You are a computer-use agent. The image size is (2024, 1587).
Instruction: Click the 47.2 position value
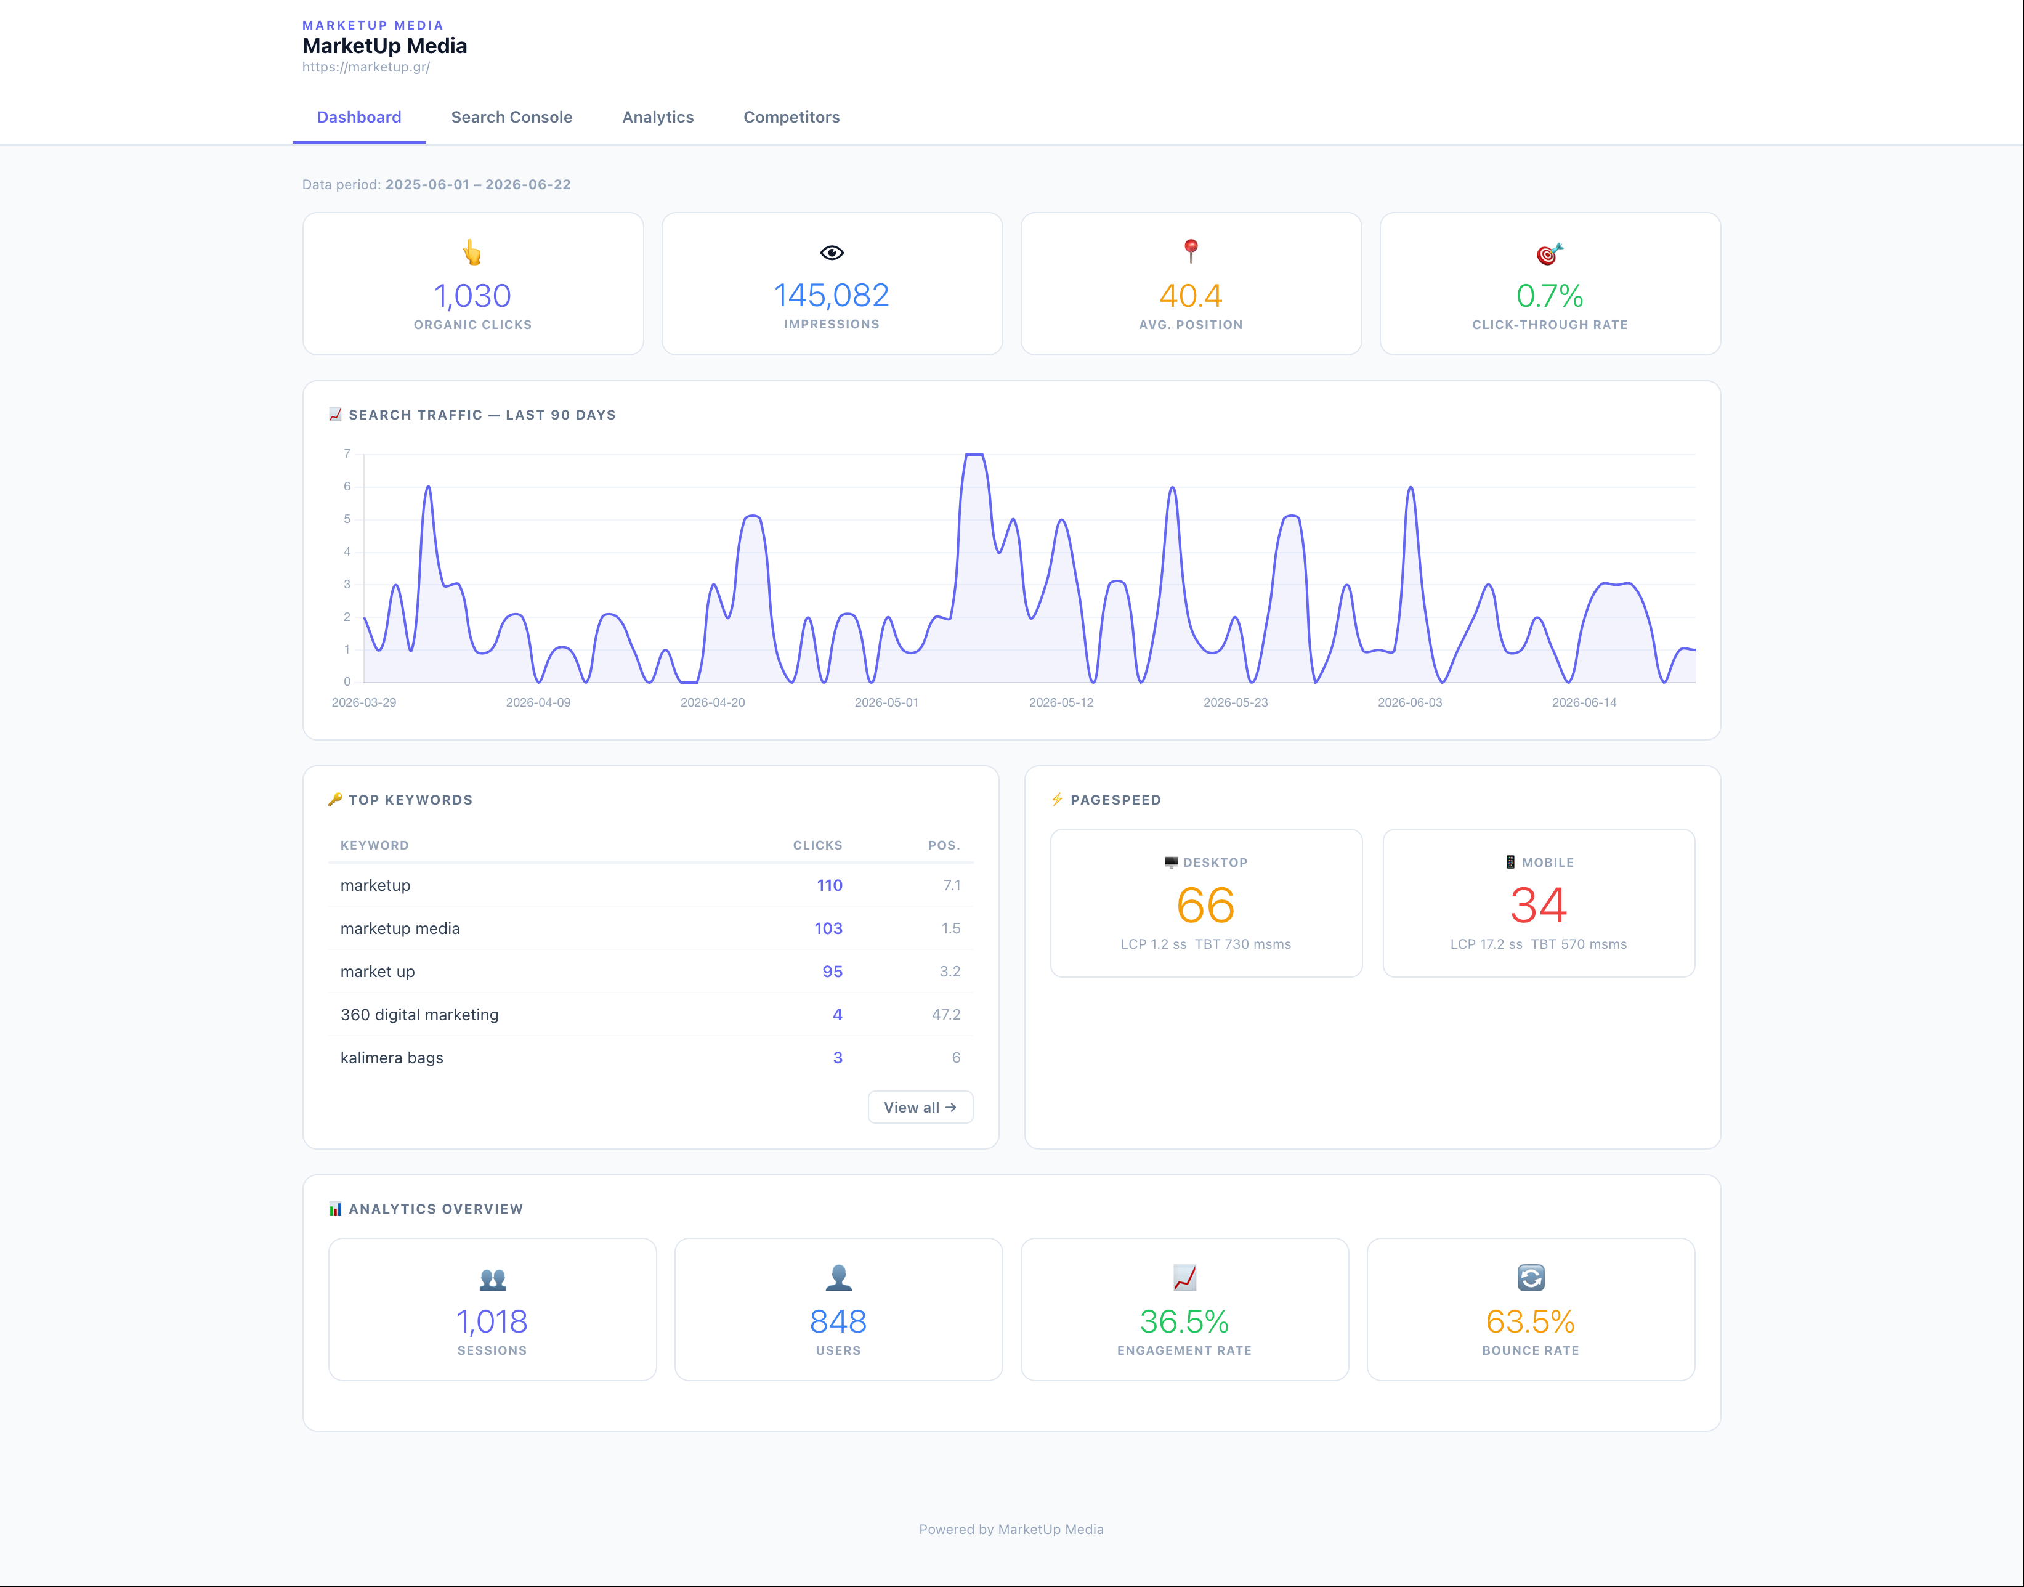(x=947, y=1015)
